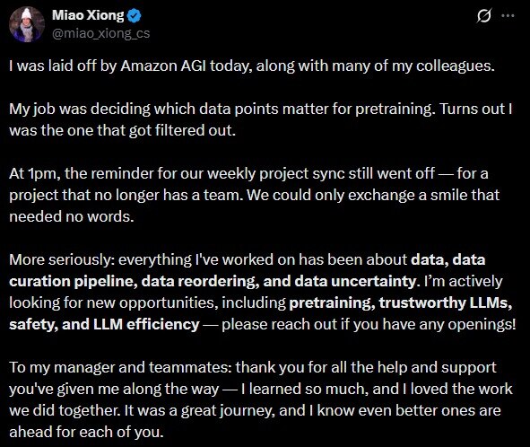Click the blue verified checkmark badge

pos(135,16)
